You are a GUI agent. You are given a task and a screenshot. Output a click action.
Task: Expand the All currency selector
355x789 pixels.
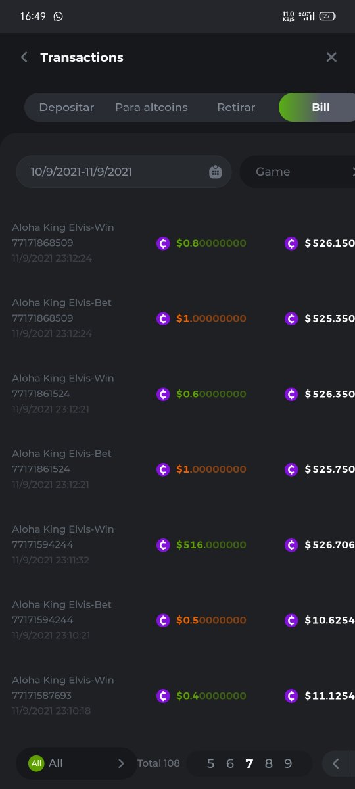(x=76, y=763)
